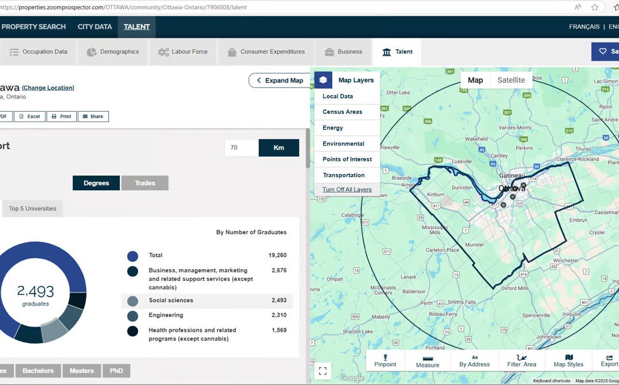Click the Social sciences color swatch
This screenshot has width=619, height=385.
point(132,301)
